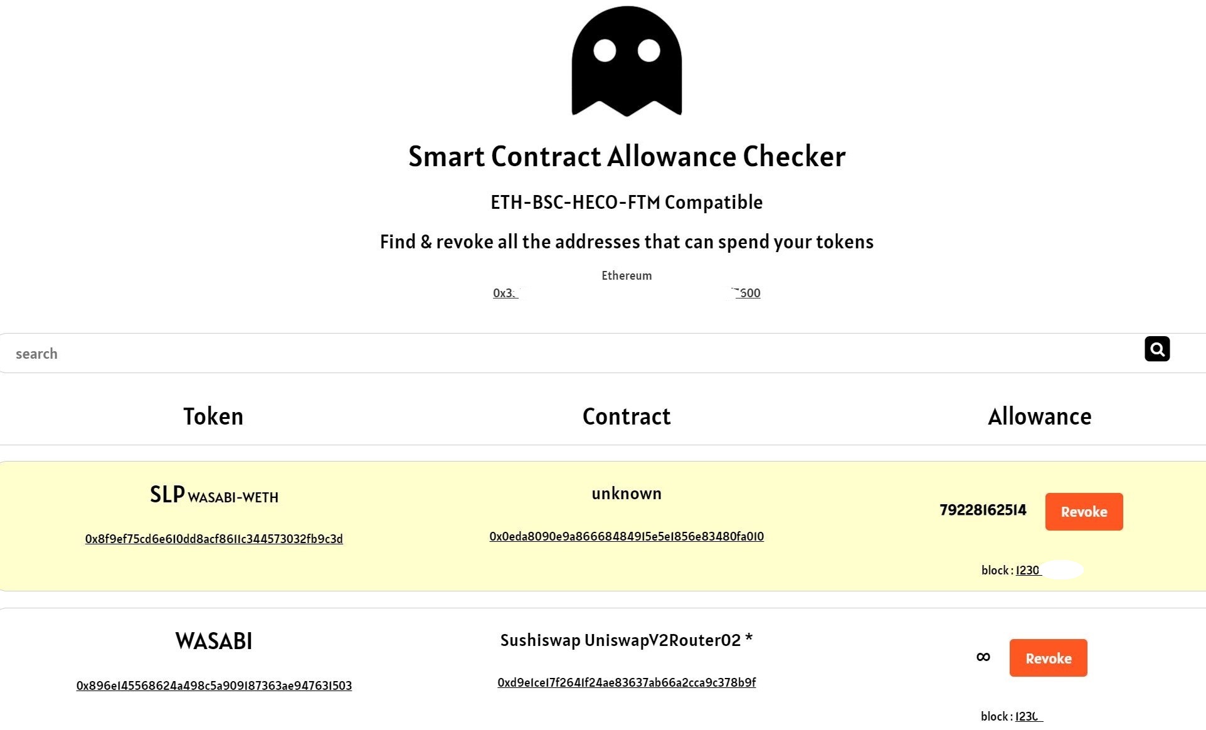Open the block link under the WASABI row
The height and width of the screenshot is (730, 1206).
[1027, 716]
